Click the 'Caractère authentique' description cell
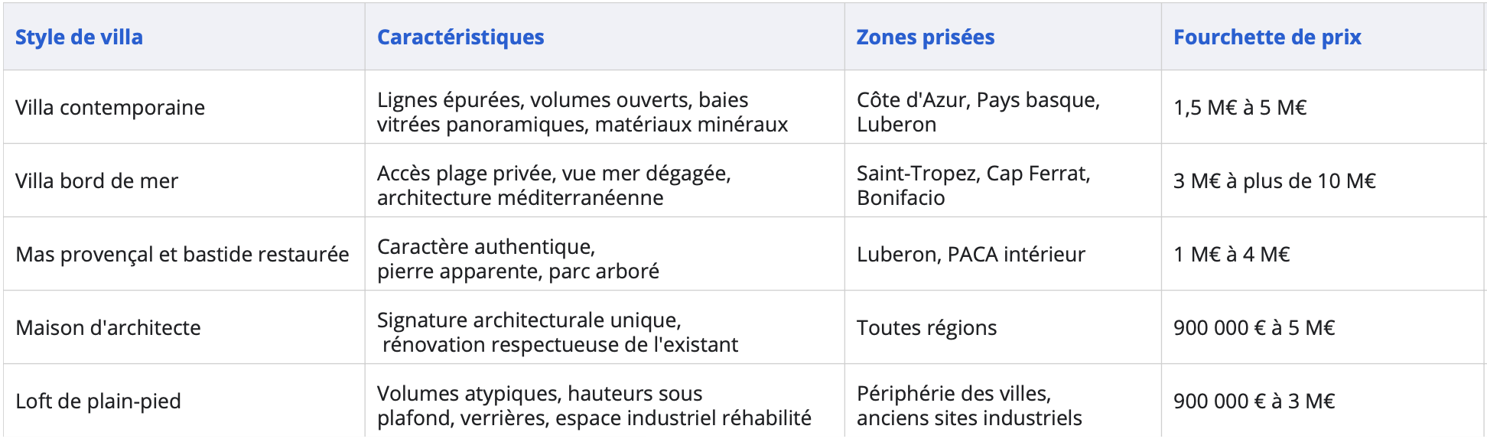 click(x=604, y=254)
